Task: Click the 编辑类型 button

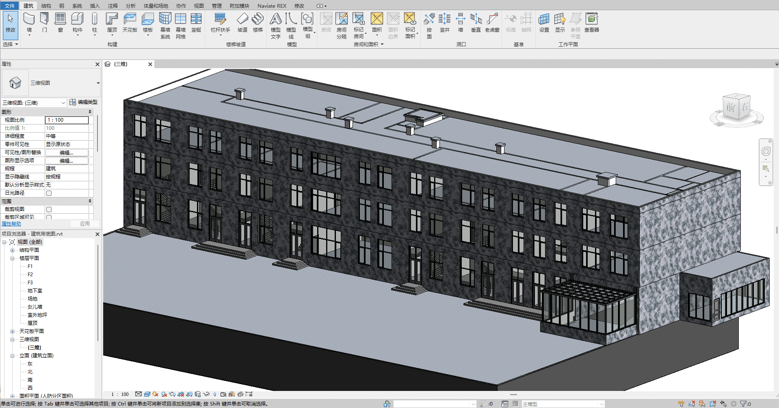Action: [84, 102]
